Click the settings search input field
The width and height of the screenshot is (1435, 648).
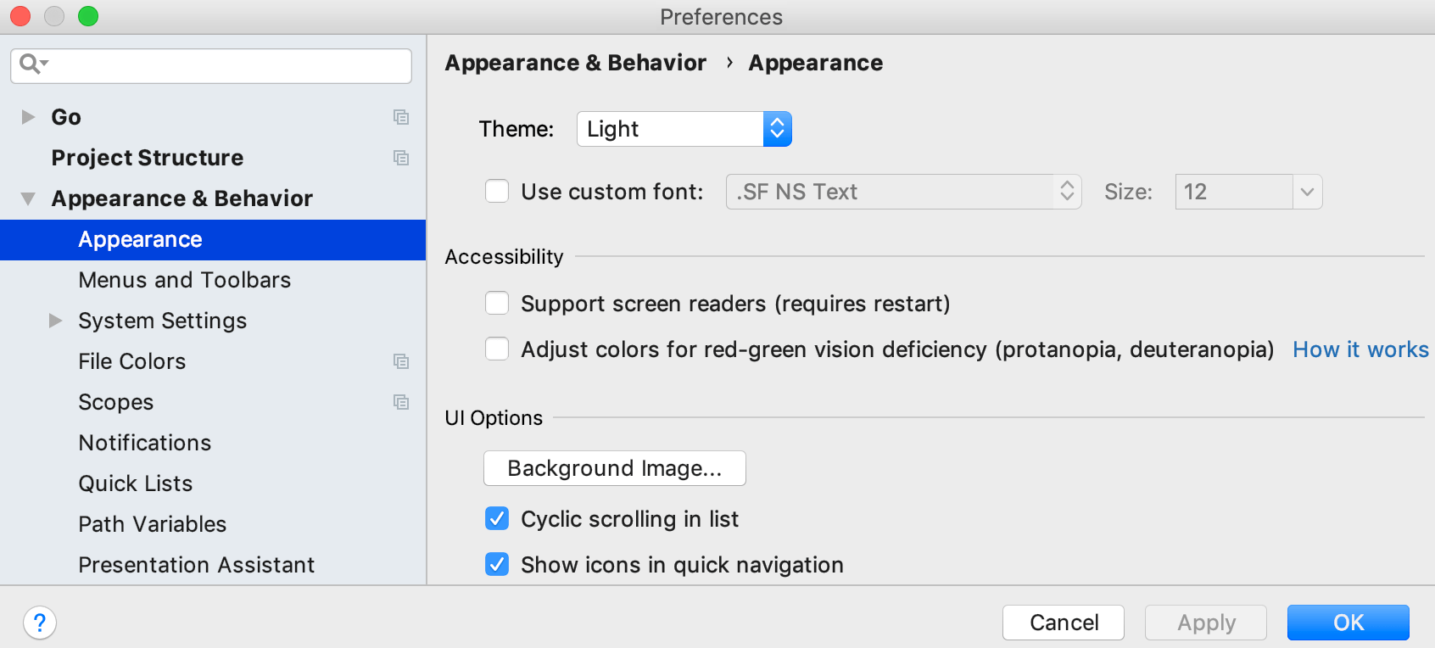(212, 66)
